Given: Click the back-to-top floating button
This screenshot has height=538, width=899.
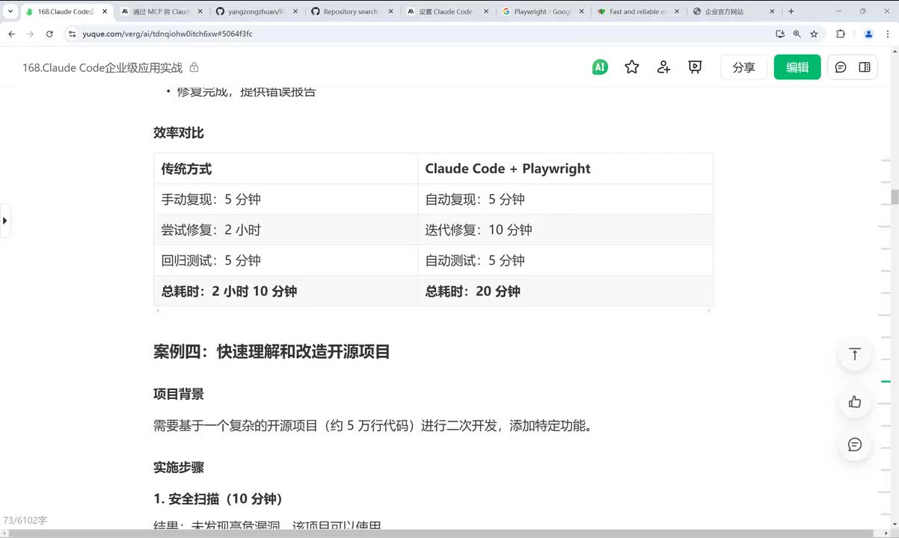Looking at the screenshot, I should pos(855,354).
